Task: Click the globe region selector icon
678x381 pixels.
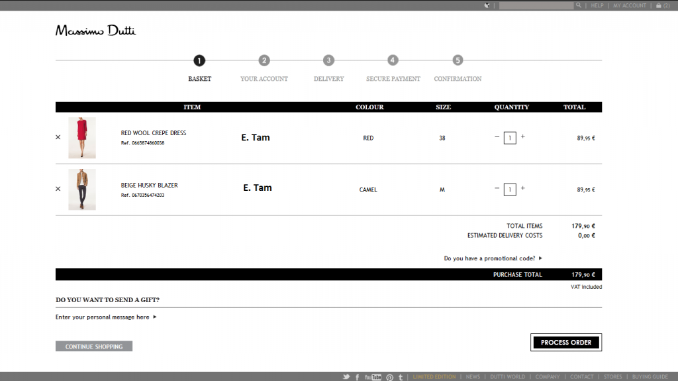Action: (487, 5)
